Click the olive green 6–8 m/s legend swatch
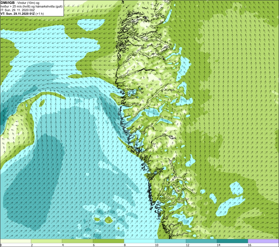This screenshot has height=247, width=279. tap(108, 241)
